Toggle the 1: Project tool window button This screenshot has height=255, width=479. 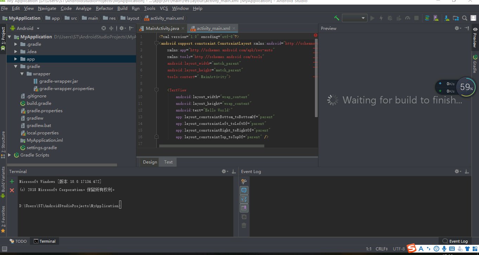[3, 38]
